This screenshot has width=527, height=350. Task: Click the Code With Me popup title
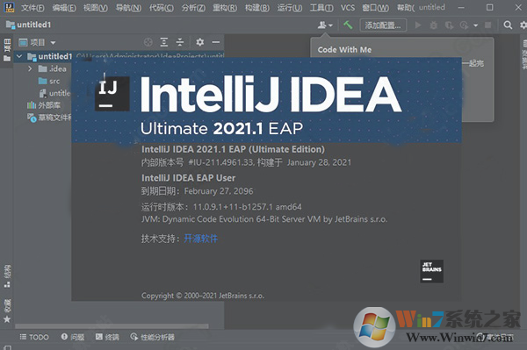[344, 50]
